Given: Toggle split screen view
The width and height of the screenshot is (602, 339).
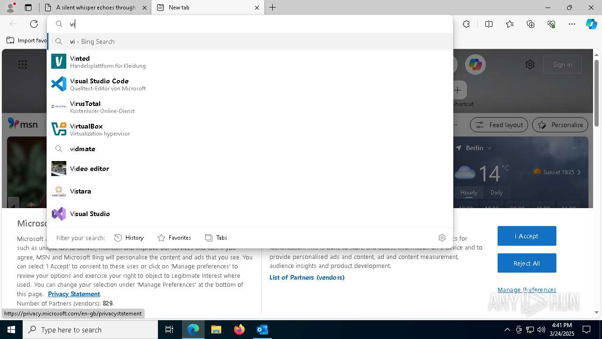Looking at the screenshot, I should (x=489, y=24).
